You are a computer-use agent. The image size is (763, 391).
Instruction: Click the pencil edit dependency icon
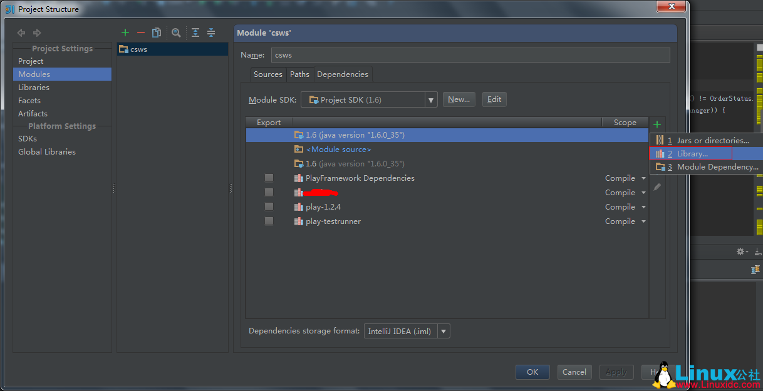pyautogui.click(x=657, y=187)
